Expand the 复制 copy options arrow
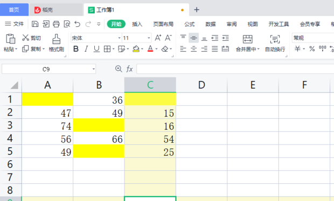Image resolution: width=334 pixels, height=201 pixels. [x=44, y=49]
